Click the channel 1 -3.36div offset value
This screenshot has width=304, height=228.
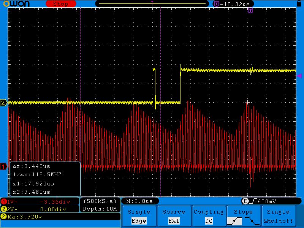click(x=55, y=202)
